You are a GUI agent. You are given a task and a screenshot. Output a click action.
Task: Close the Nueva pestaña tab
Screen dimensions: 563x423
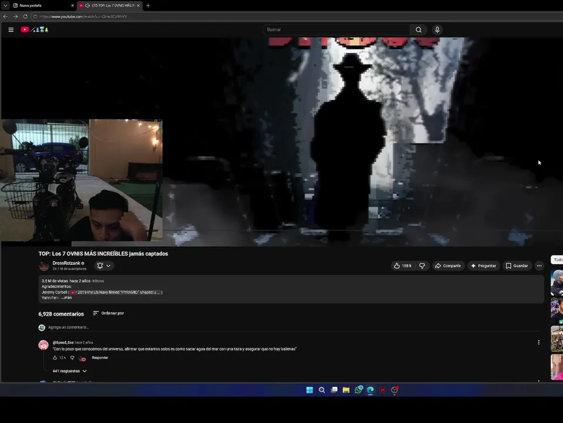point(73,5)
